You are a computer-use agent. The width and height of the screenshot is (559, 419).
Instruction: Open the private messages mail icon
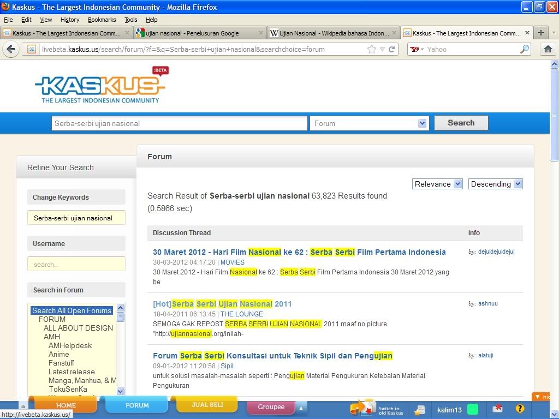[497, 408]
